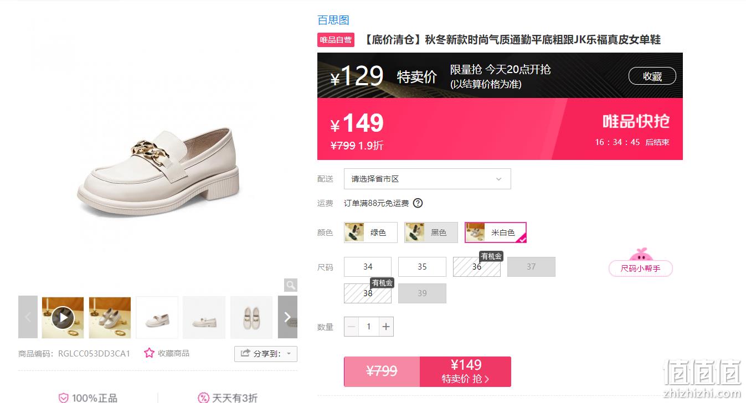
Task: Expand the share-to dropdown
Action: (266, 354)
